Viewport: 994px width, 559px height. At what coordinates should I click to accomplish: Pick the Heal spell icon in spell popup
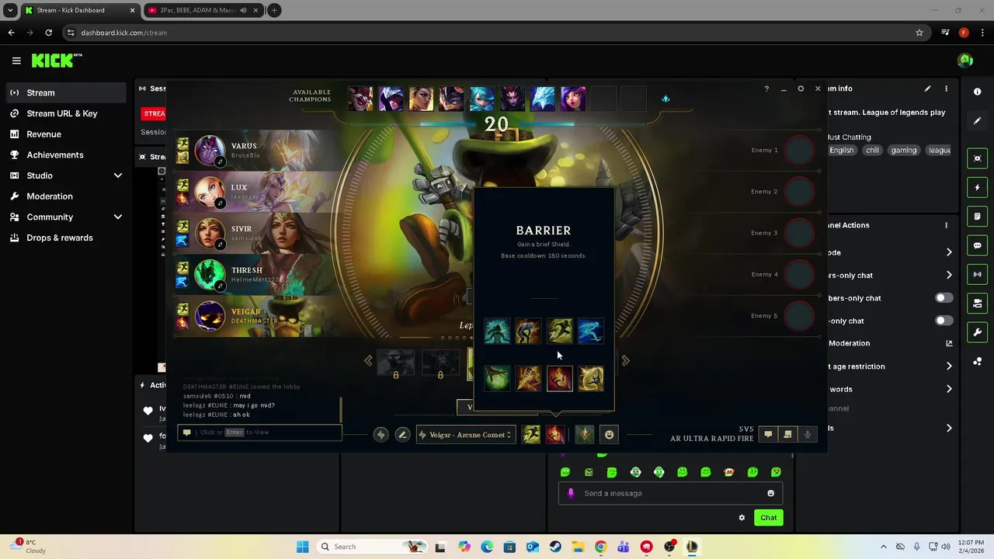497,378
